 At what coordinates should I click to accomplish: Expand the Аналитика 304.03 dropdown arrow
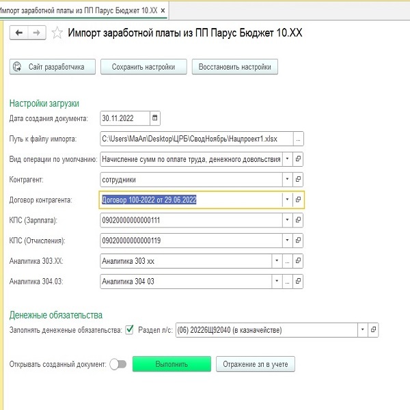[x=277, y=282]
